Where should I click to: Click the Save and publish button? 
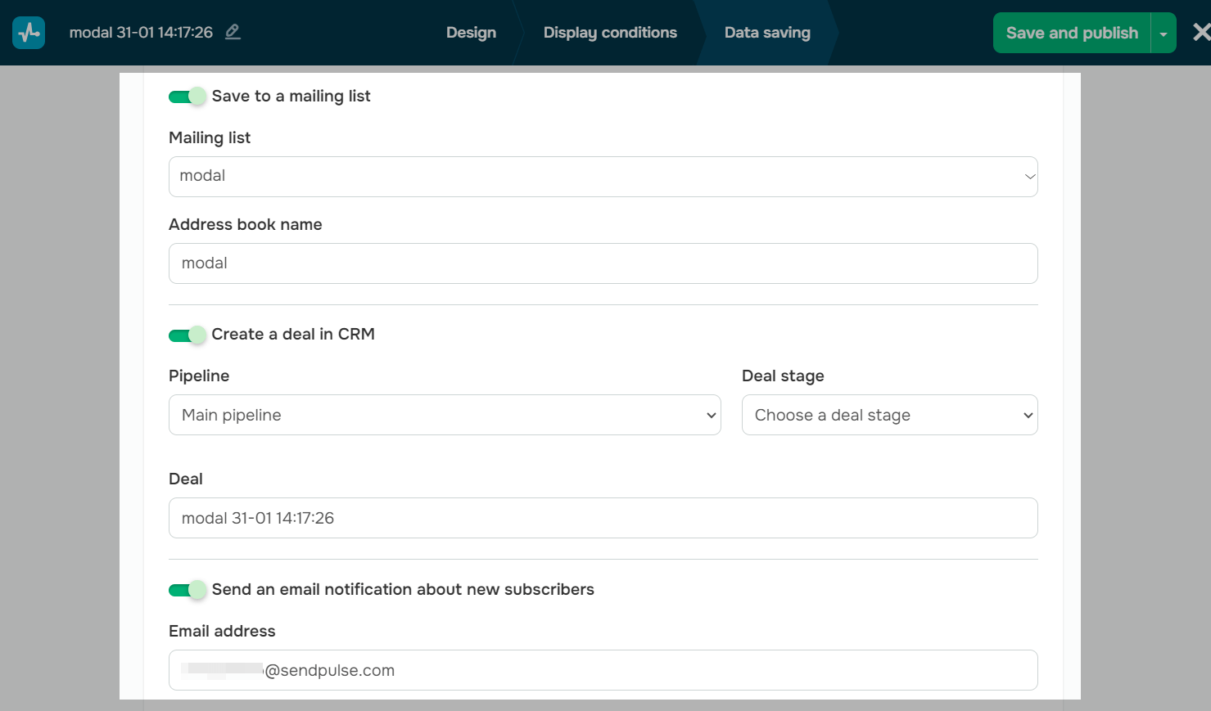[x=1071, y=34]
